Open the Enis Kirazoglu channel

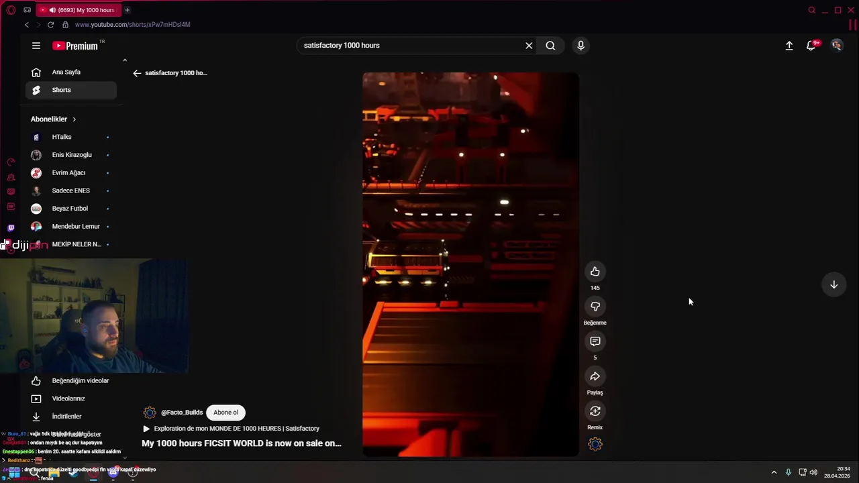point(71,155)
